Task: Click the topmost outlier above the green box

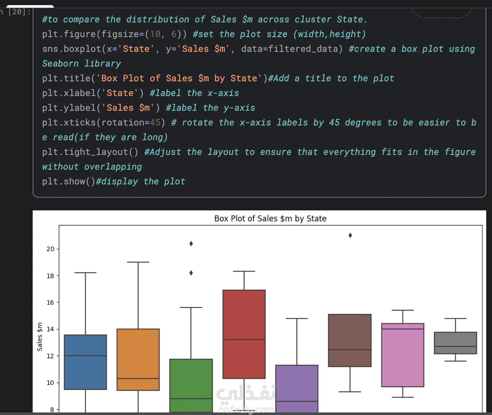Action: pos(191,244)
